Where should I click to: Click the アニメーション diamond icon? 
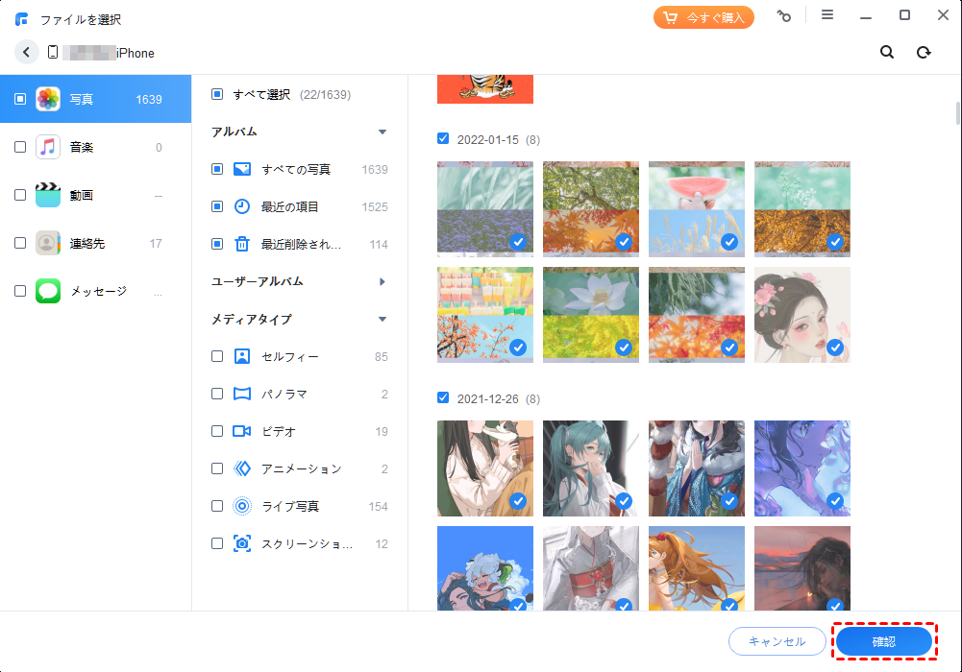pos(242,468)
